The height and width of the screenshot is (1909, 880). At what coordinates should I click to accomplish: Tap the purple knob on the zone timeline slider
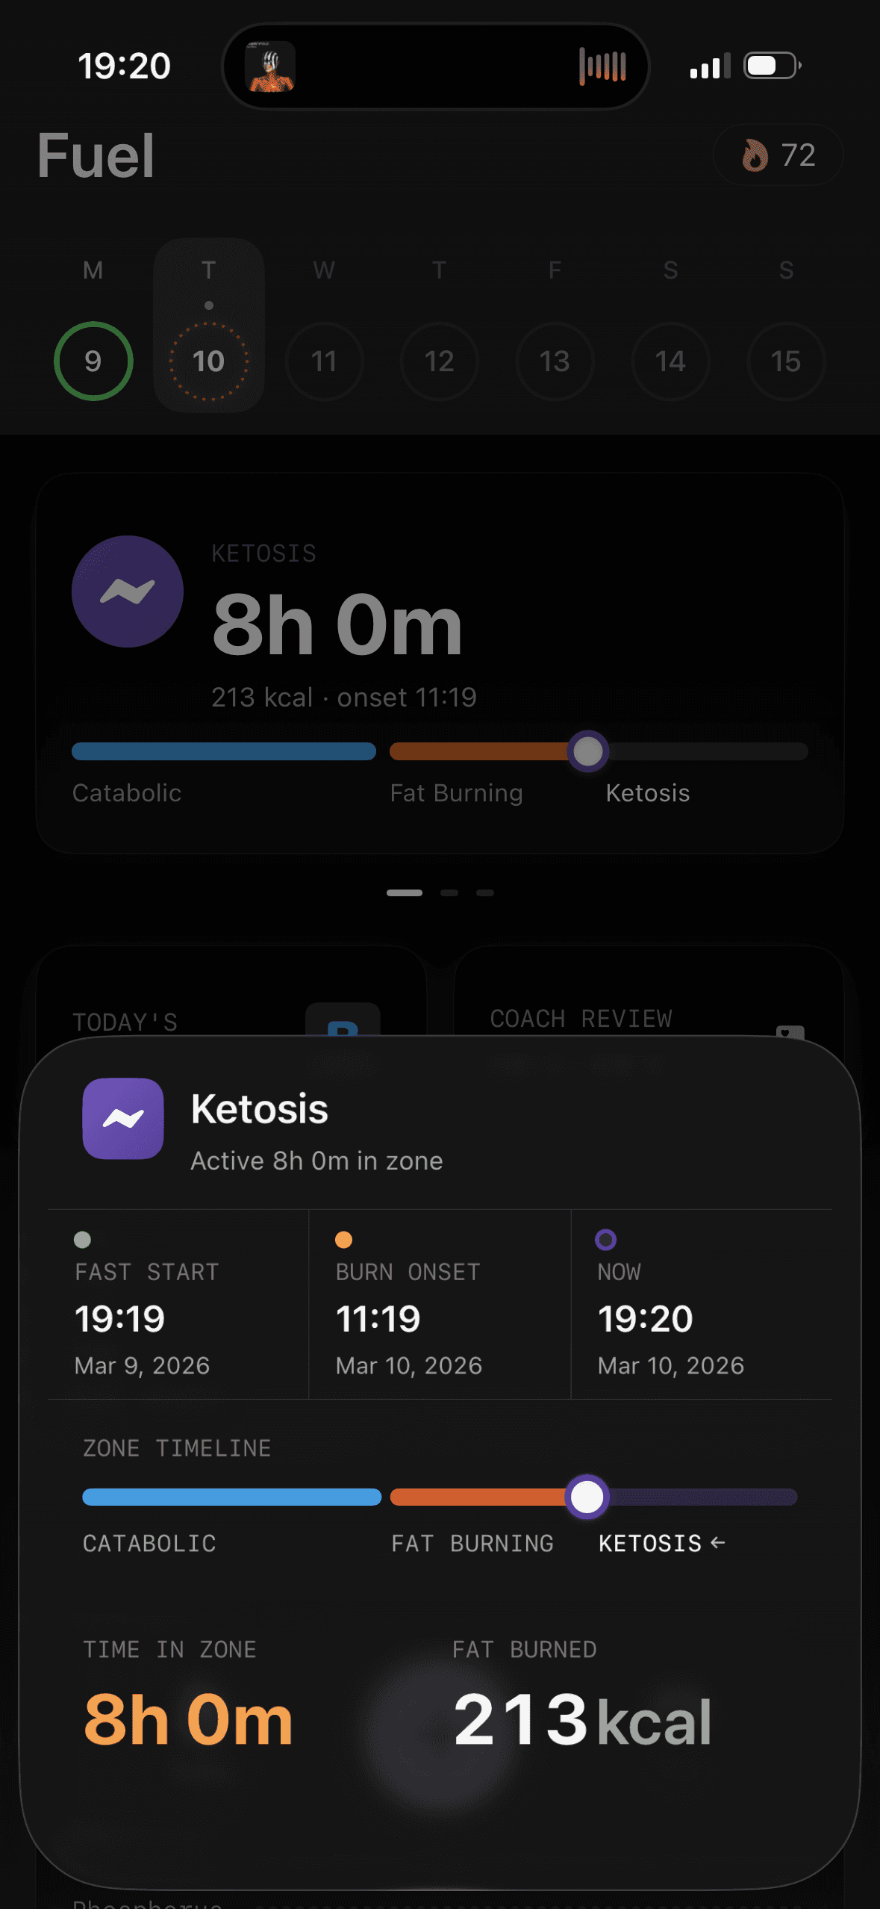point(587,1497)
